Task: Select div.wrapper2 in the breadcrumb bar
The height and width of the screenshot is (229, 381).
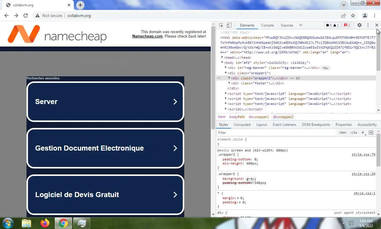Action: tap(283, 117)
